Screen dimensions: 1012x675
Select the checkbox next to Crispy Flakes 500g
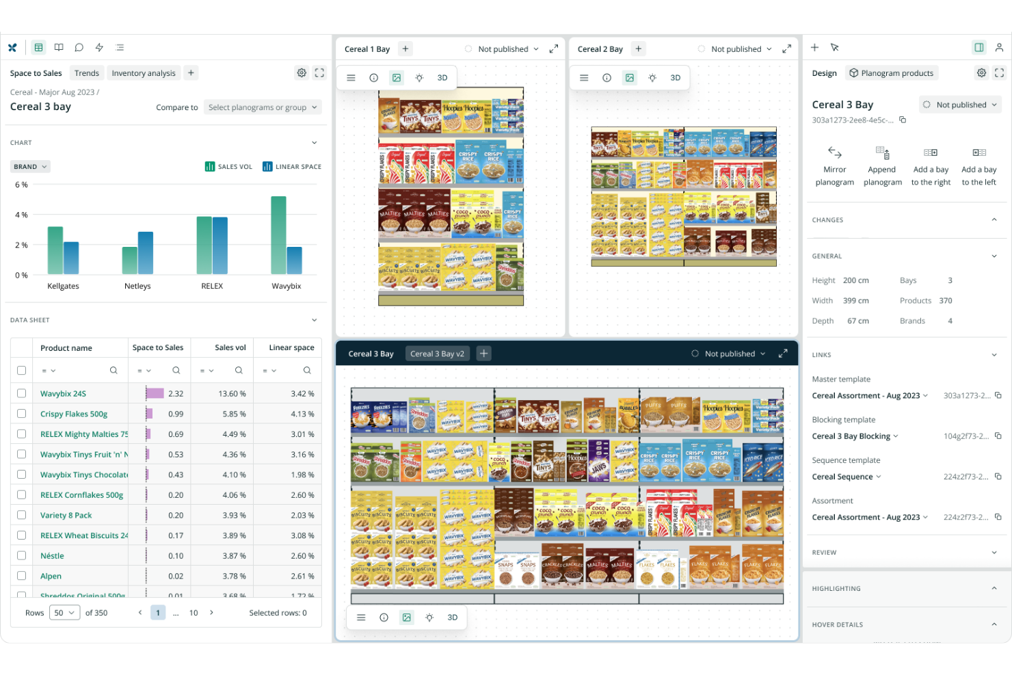21,414
